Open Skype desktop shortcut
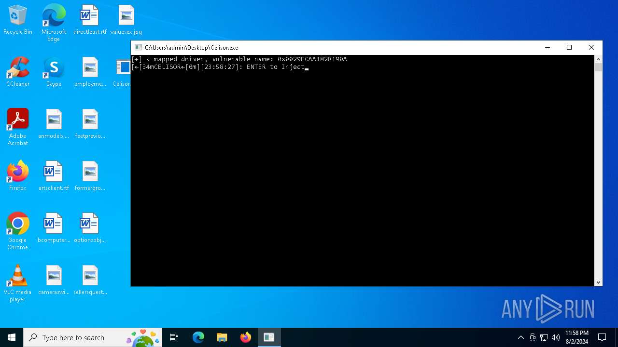 (54, 72)
